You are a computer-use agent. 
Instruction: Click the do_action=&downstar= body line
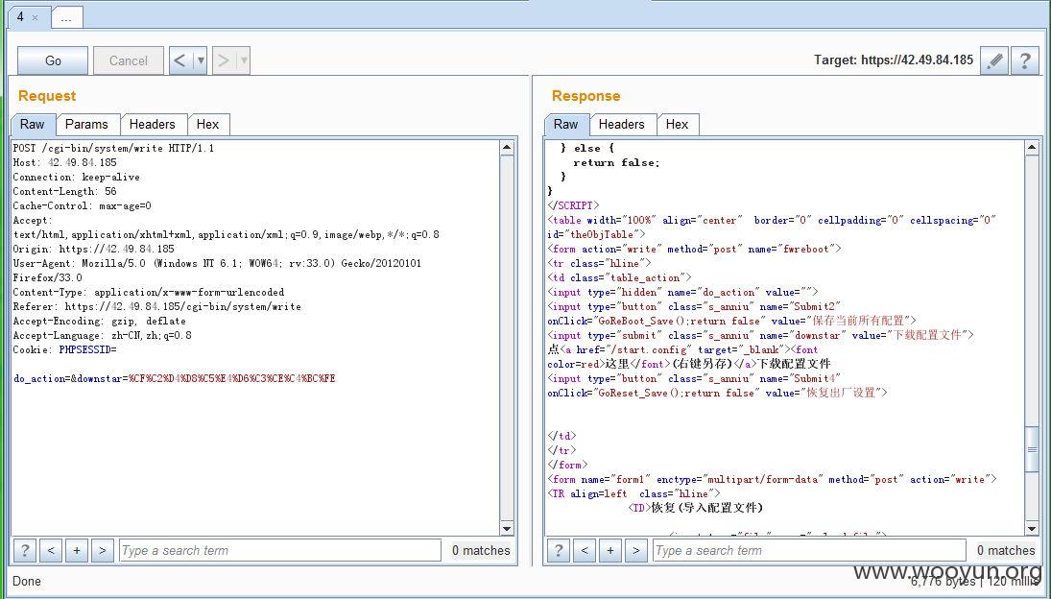(175, 378)
